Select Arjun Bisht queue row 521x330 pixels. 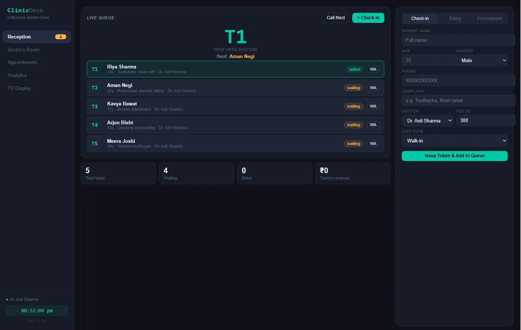coord(235,125)
